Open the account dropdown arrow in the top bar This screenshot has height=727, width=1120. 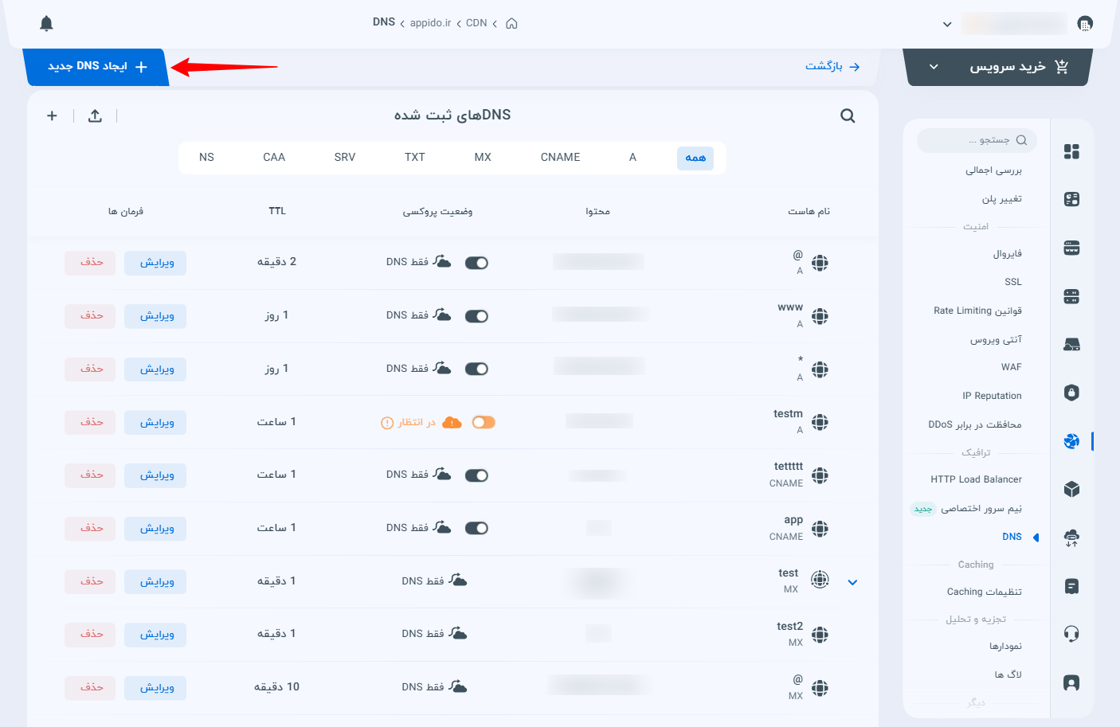tap(947, 24)
